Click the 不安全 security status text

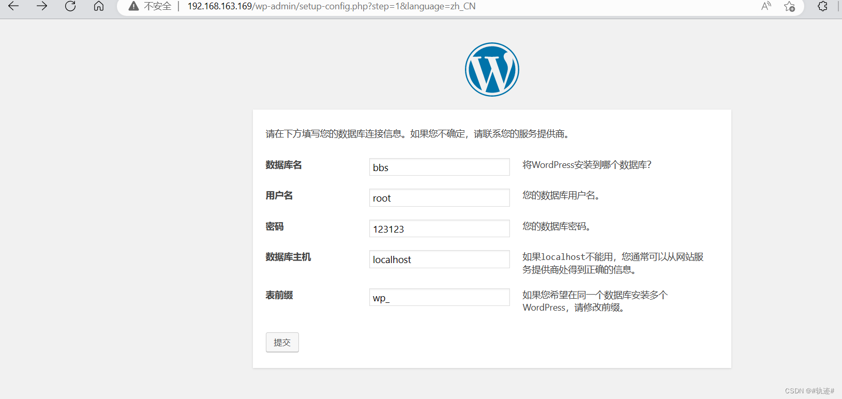click(157, 6)
